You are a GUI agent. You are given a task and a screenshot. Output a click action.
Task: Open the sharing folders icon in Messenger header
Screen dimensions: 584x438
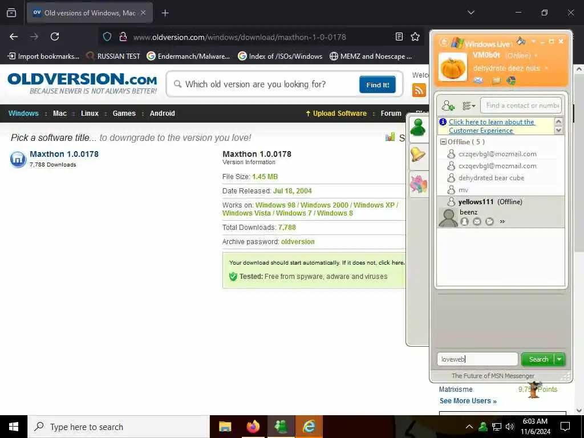pyautogui.click(x=496, y=80)
